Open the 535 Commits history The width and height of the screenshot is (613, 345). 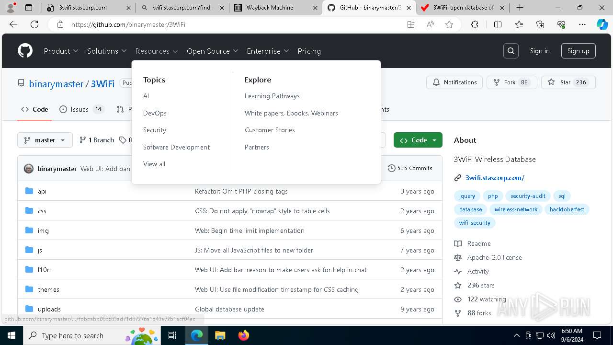pos(410,168)
